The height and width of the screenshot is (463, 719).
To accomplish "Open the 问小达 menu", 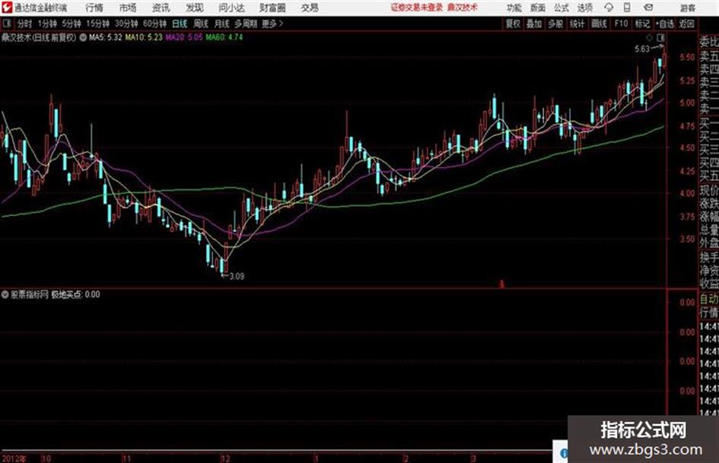I will [231, 8].
